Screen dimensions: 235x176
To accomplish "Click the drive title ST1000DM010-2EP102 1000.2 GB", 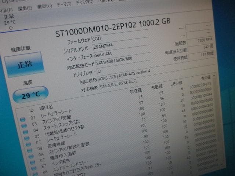I will (113, 27).
